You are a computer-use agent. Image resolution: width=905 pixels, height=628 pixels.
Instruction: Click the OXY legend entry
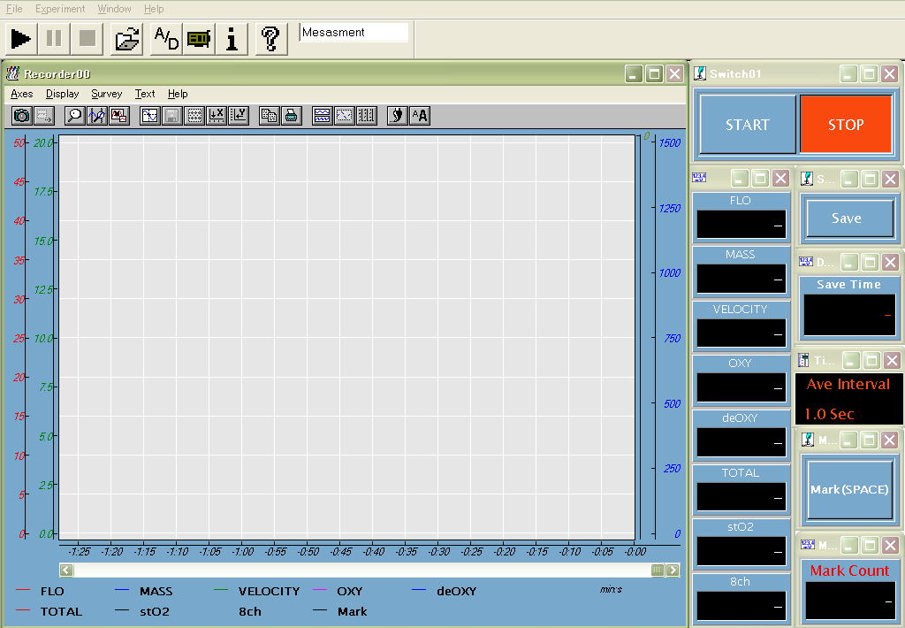coord(338,591)
